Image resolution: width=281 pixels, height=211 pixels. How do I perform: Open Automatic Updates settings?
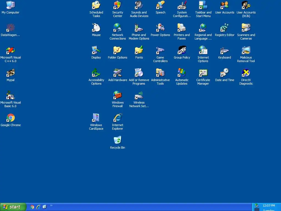[182, 77]
